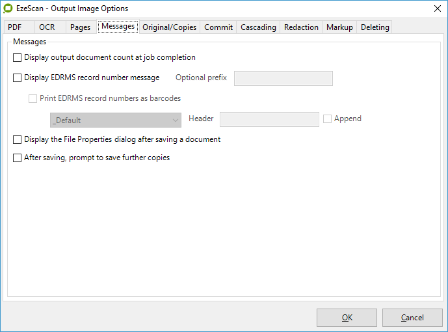Viewport: 448px width, 332px height.
Task: Close the Output Image Options dialog
Action: pos(434,8)
